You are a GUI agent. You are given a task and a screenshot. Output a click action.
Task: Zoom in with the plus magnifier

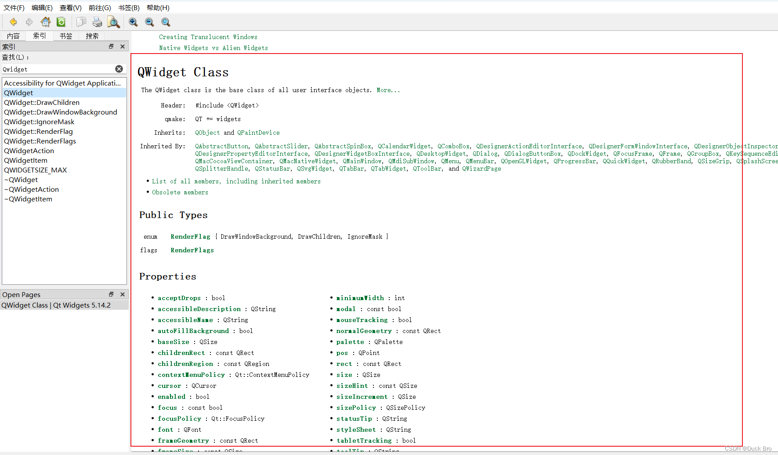pos(133,22)
